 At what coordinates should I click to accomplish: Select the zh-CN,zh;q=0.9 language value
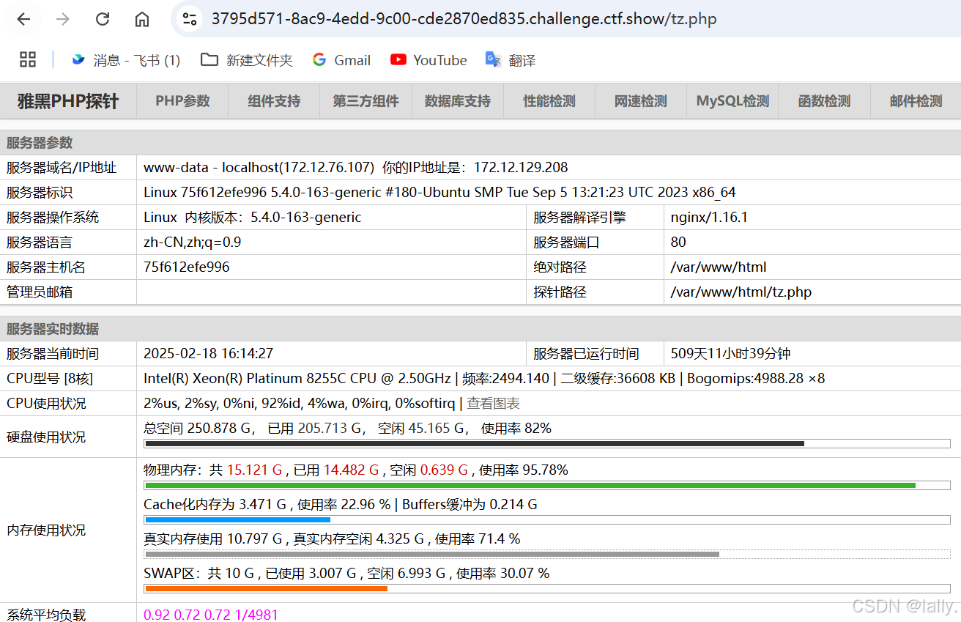pyautogui.click(x=193, y=242)
